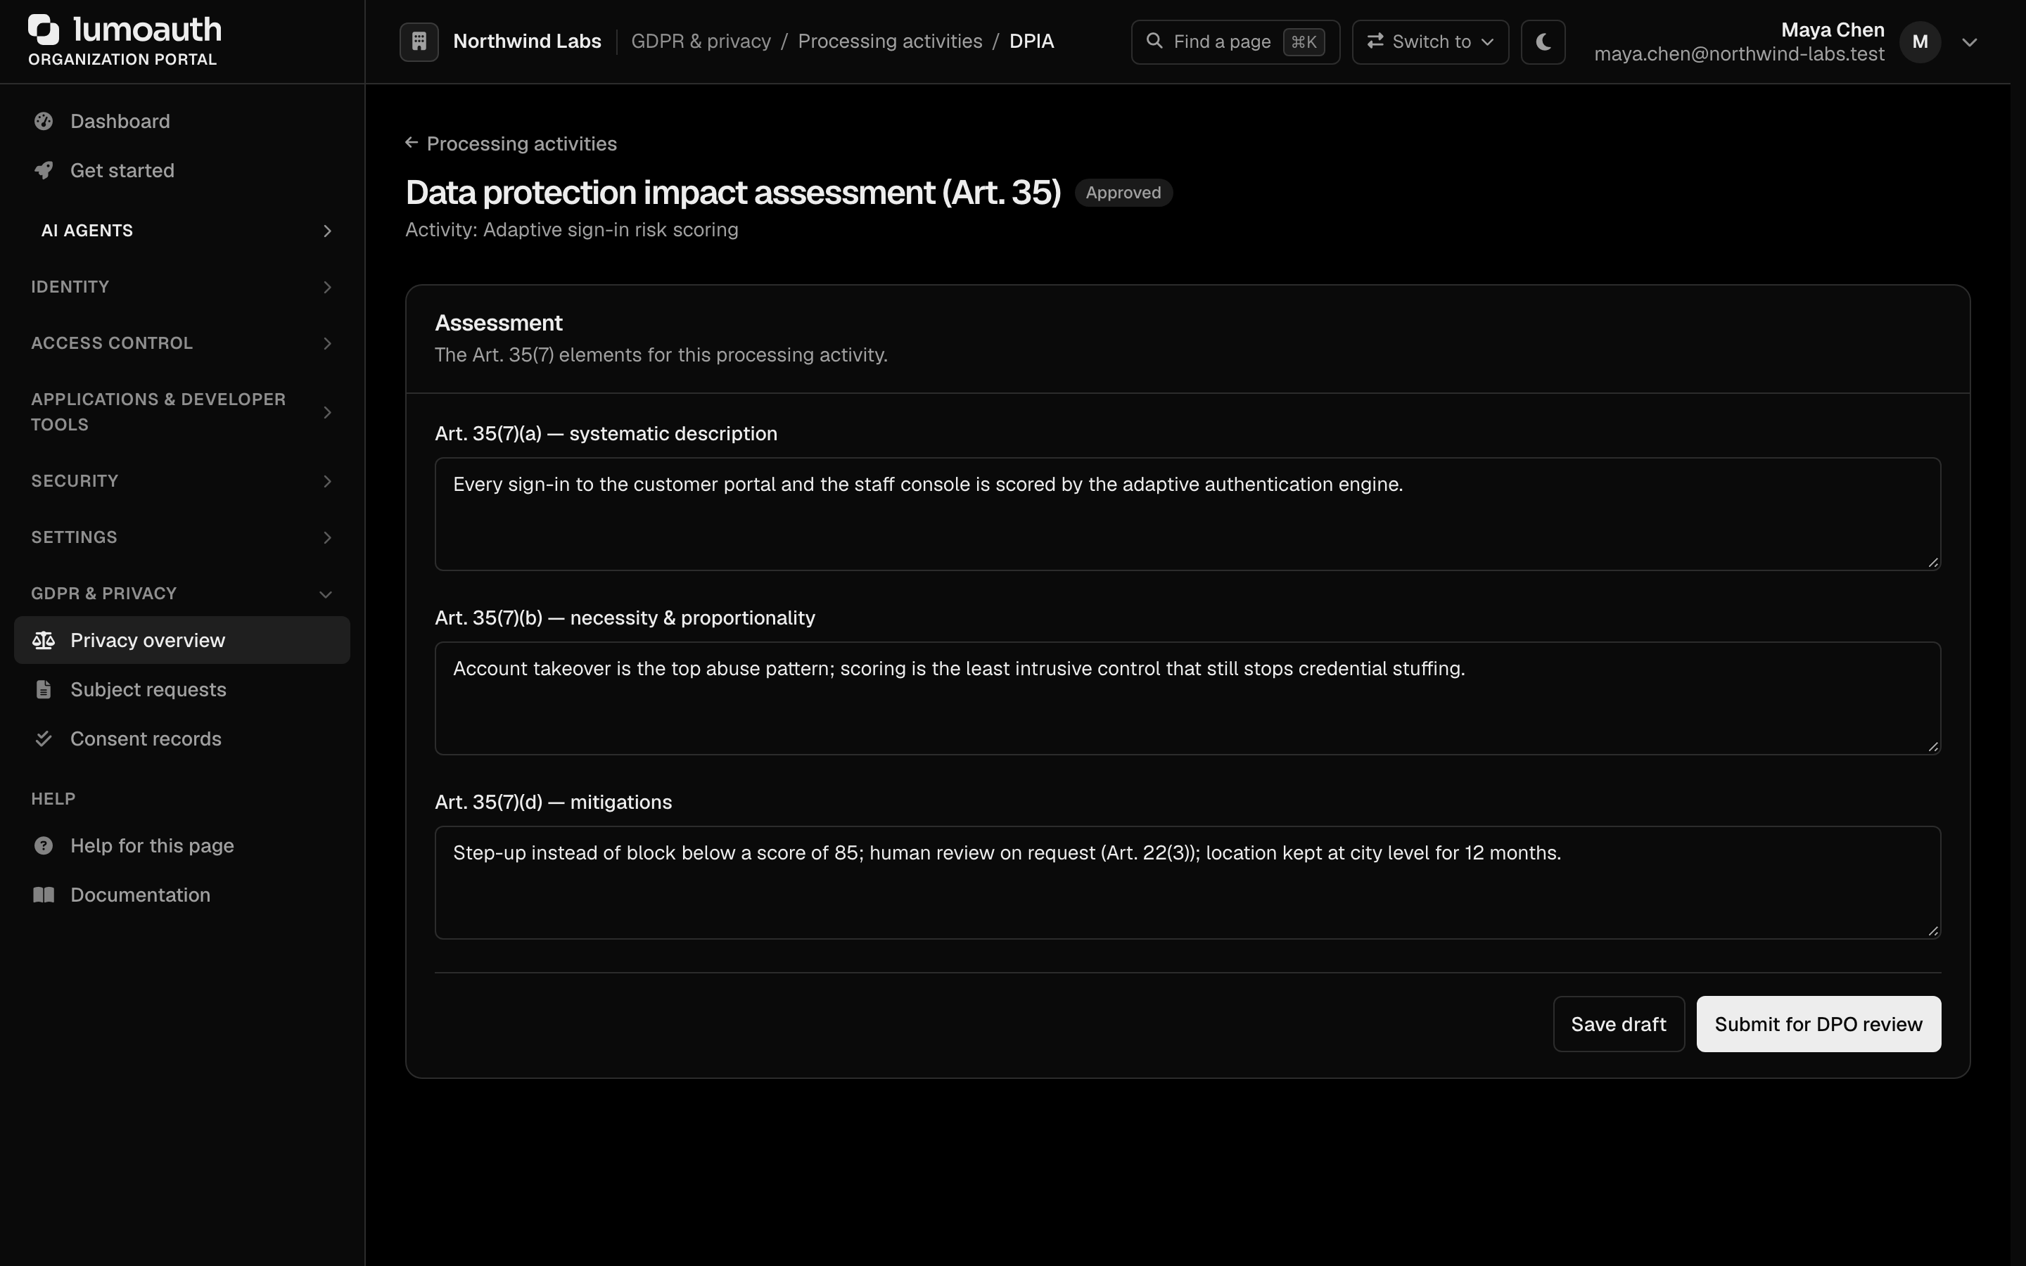Image resolution: width=2026 pixels, height=1266 pixels.
Task: Click the back arrow beside Processing activities
Action: (411, 143)
